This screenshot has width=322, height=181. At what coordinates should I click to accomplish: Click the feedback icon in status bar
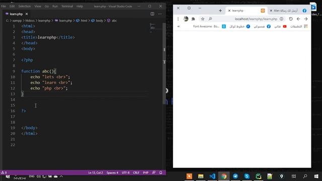[153, 172]
